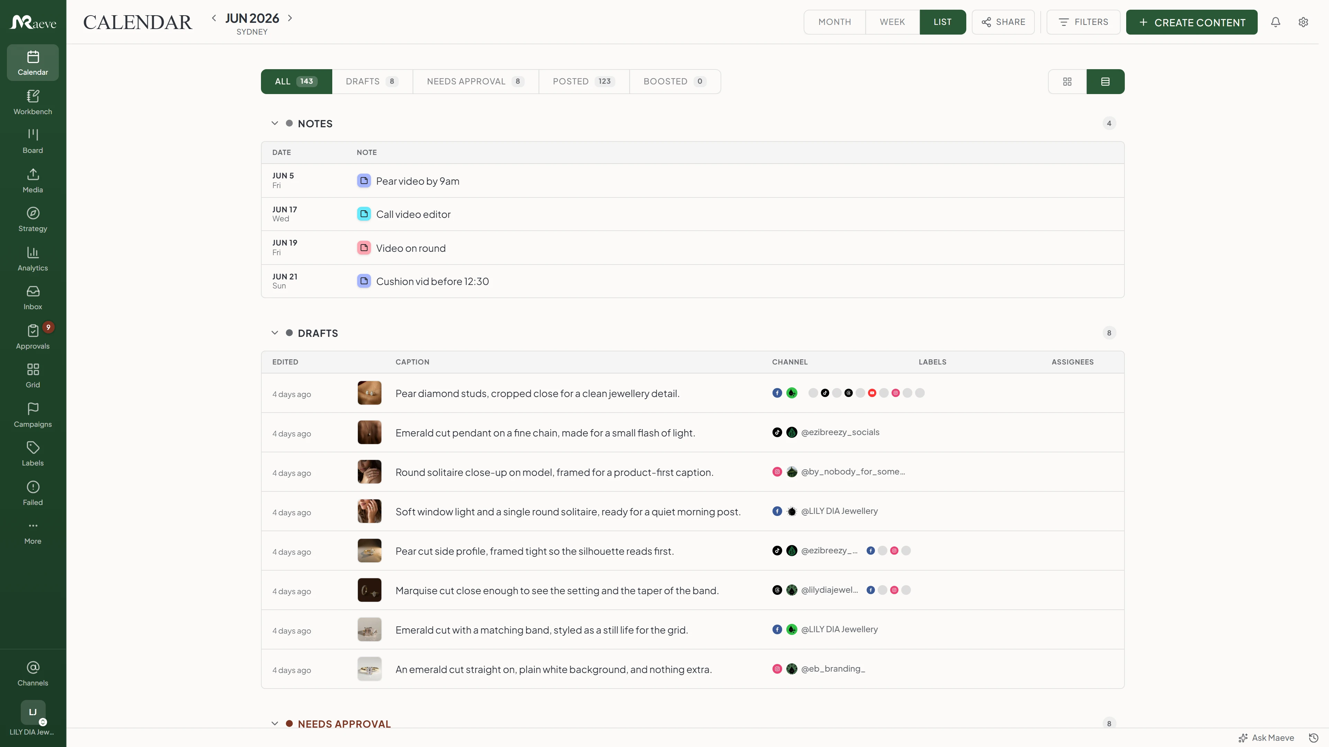Click the Create Content button
This screenshot has width=1329, height=747.
1191,22
